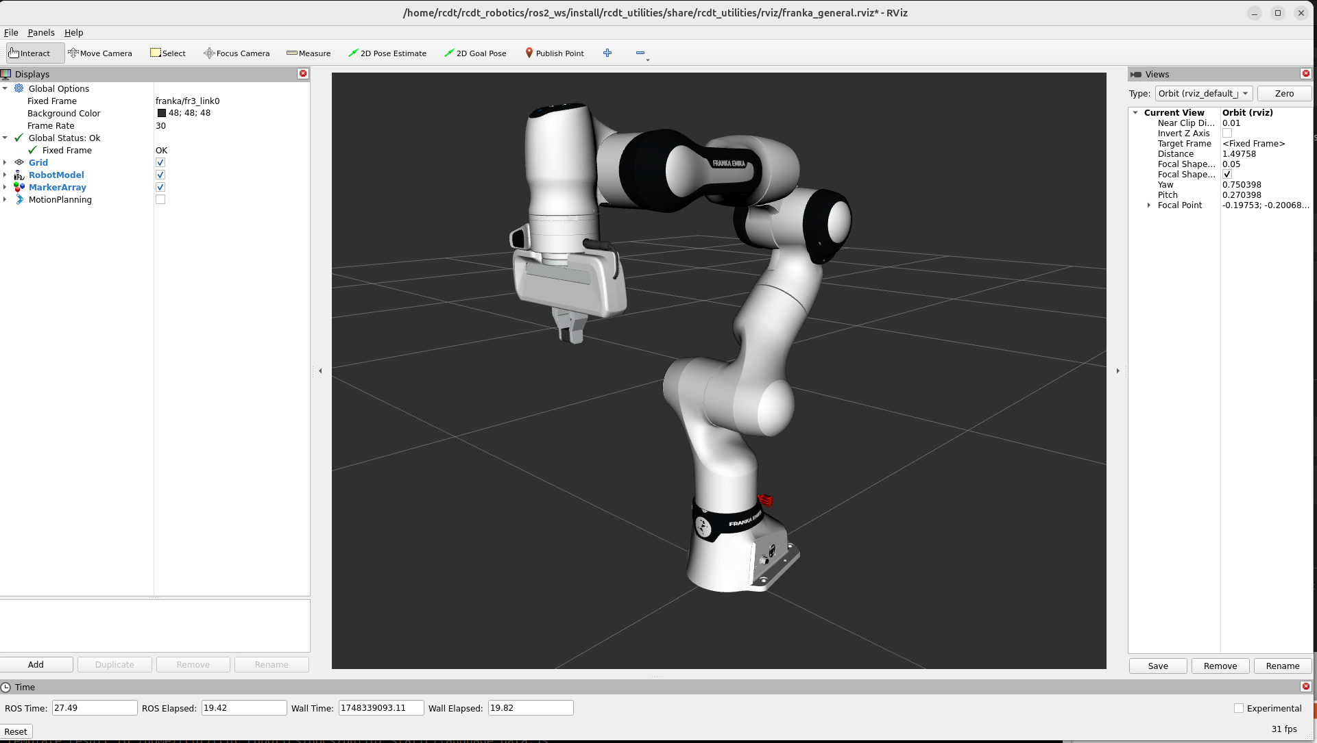Expand the Focal Point property
The width and height of the screenshot is (1317, 743).
[1149, 205]
